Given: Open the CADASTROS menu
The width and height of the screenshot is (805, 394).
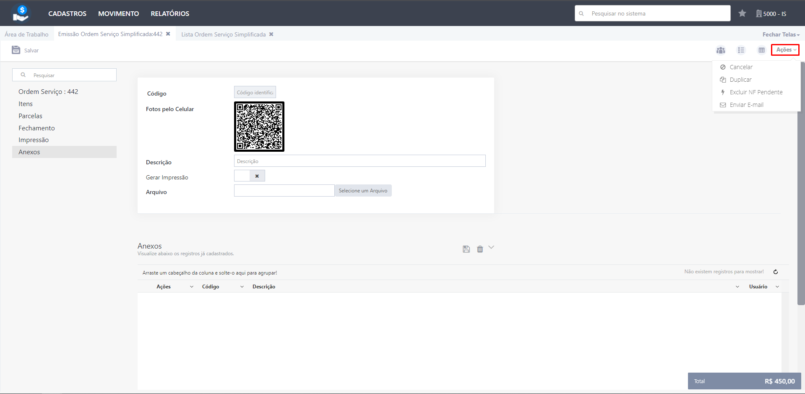Looking at the screenshot, I should [67, 13].
